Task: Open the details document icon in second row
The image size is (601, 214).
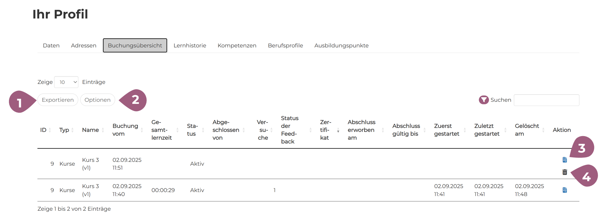Action: (565, 190)
